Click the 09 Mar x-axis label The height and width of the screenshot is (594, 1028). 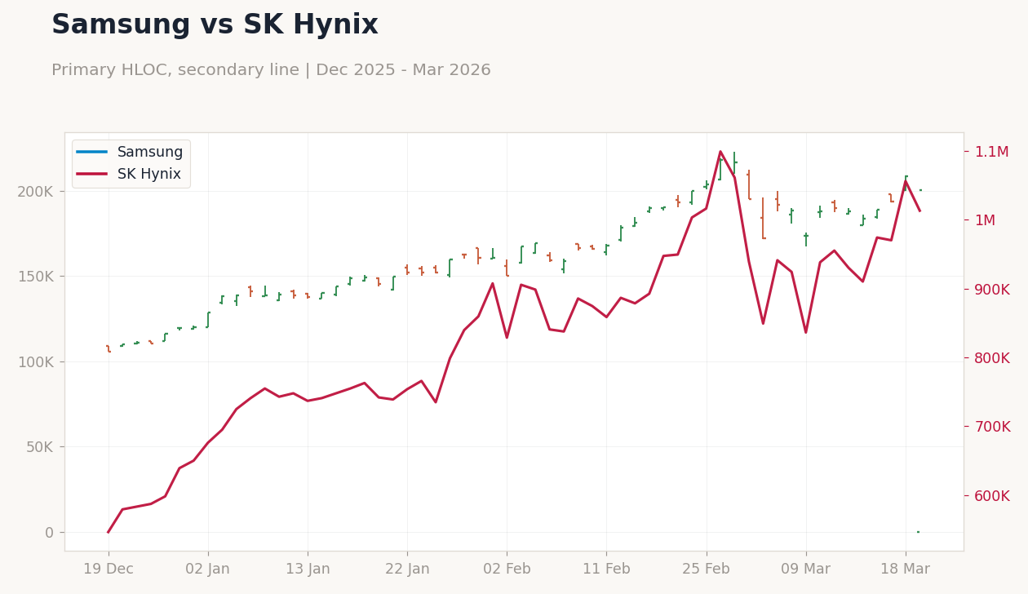click(806, 570)
